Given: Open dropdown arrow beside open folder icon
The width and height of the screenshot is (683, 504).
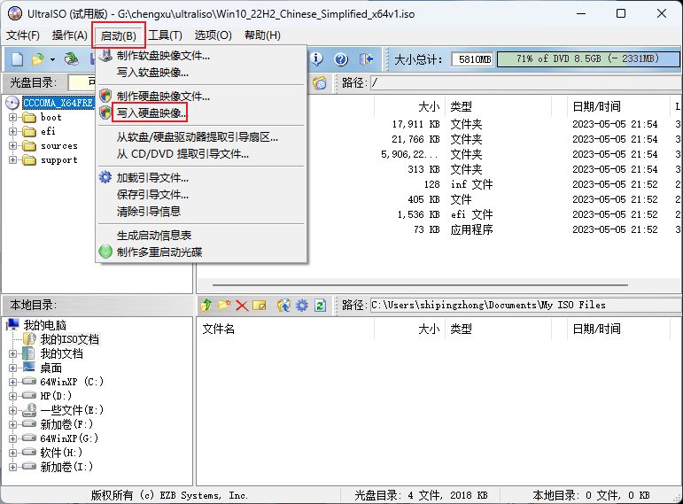Looking at the screenshot, I should [52, 59].
